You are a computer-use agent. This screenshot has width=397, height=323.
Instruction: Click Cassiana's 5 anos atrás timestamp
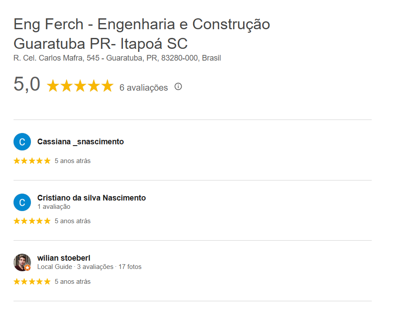(73, 161)
